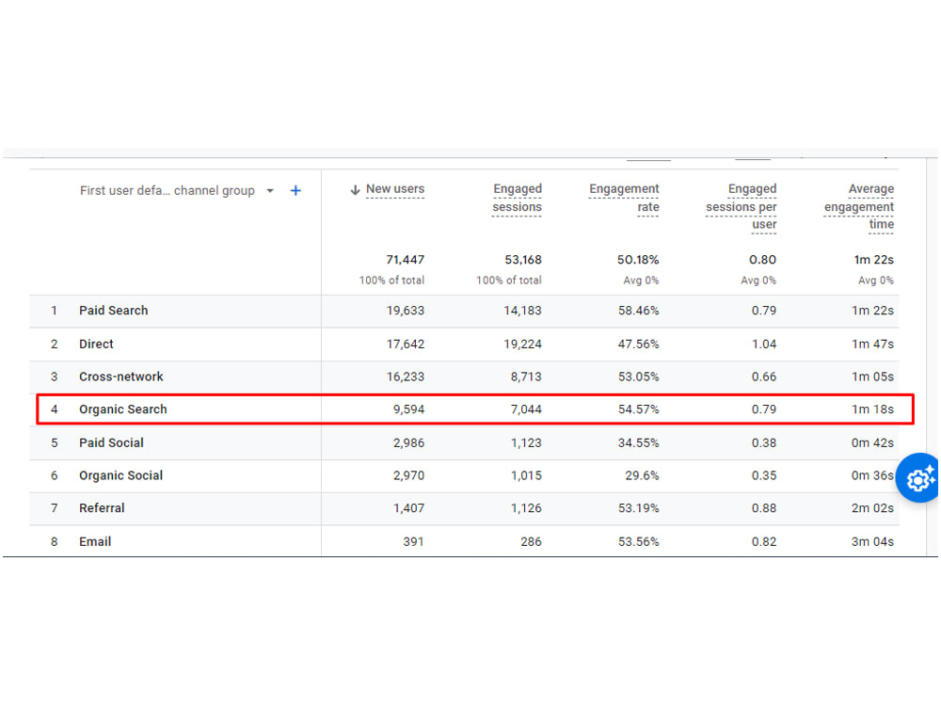Click Organic Search new users value 9,594
The width and height of the screenshot is (941, 706).
[408, 409]
